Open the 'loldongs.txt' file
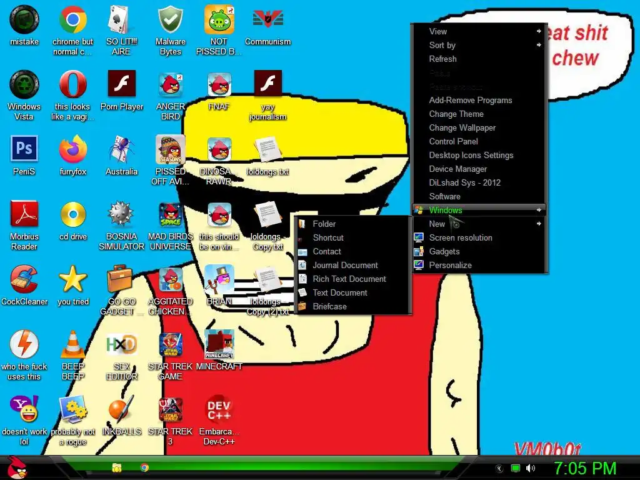Screen dimensions: 640x480 coord(267,149)
